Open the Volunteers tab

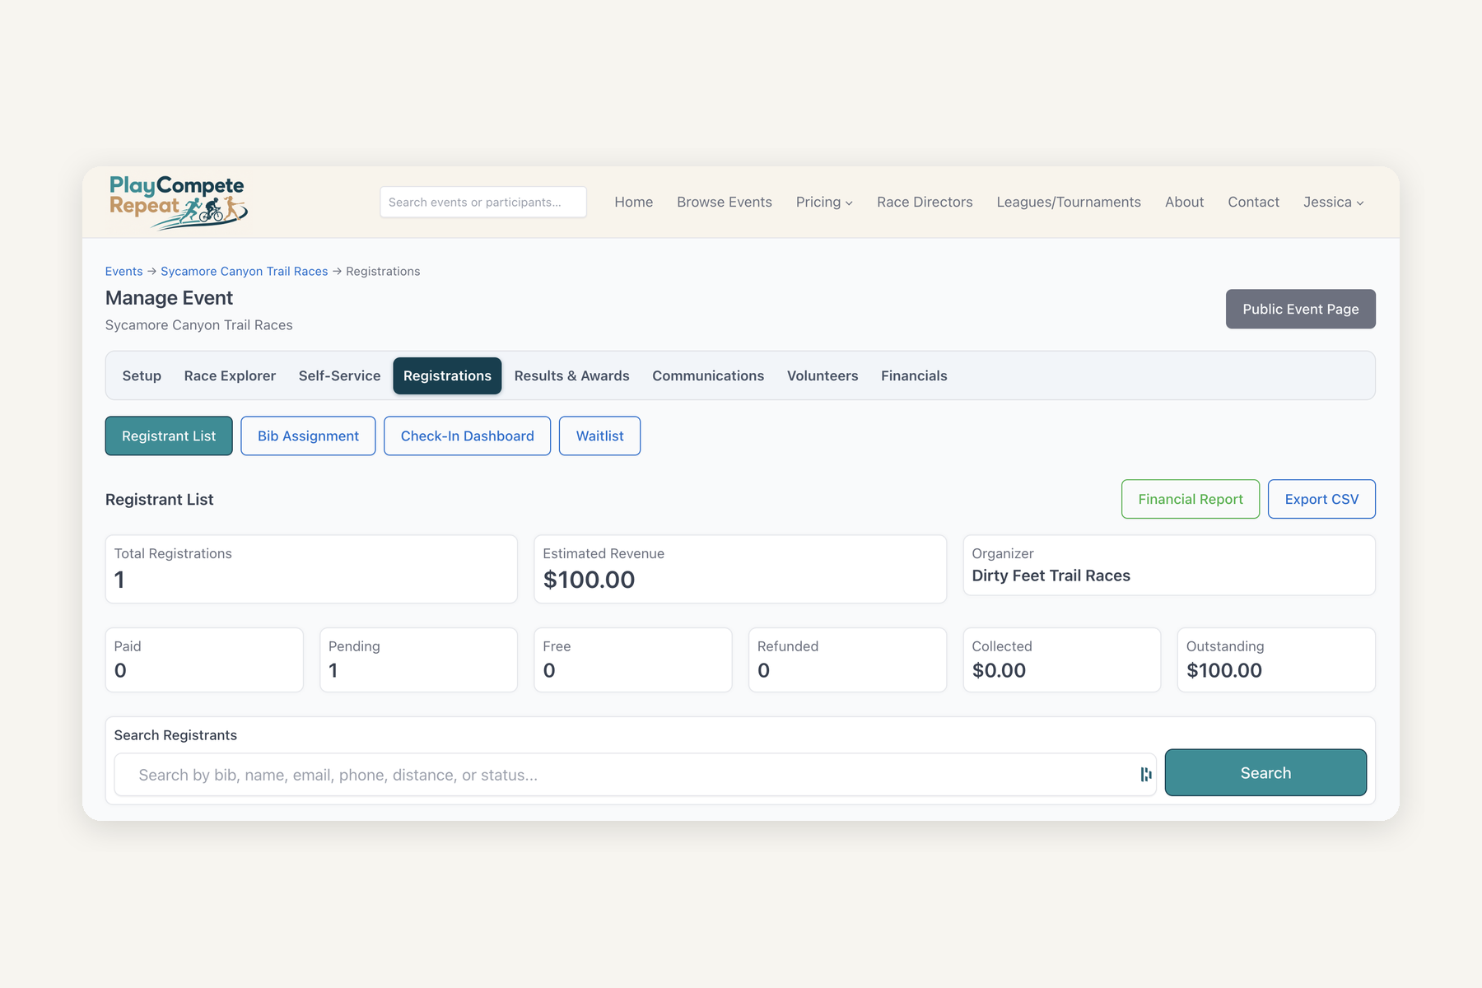(822, 375)
